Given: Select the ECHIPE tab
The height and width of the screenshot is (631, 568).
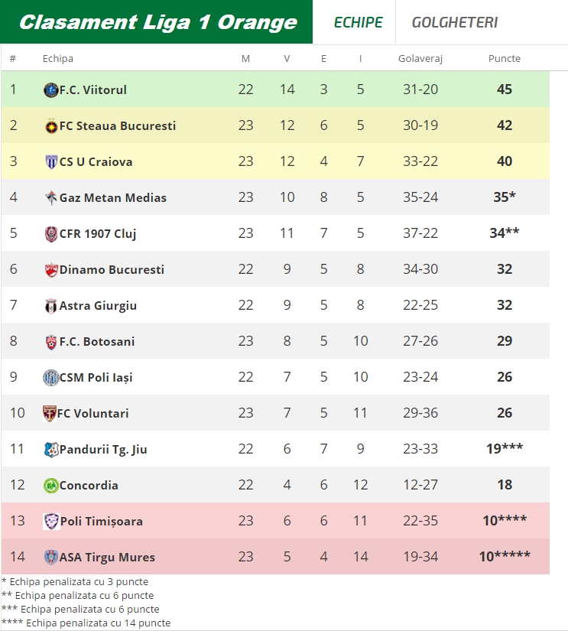Looking at the screenshot, I should (x=358, y=22).
